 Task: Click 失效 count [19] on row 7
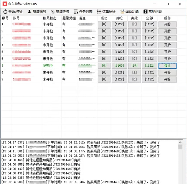pos(134,65)
